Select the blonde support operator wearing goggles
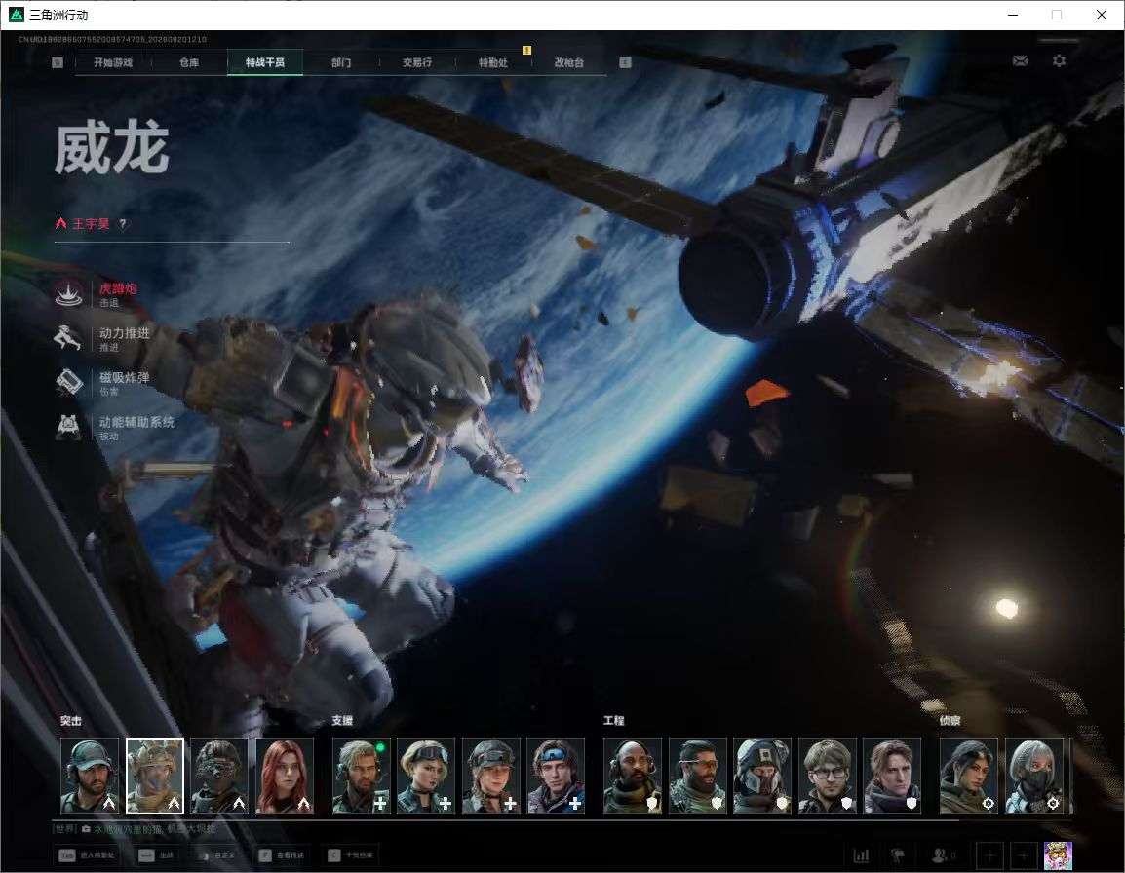 click(426, 776)
